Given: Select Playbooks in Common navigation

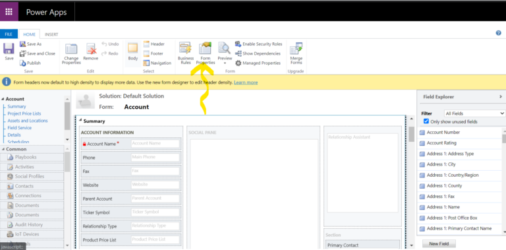Looking at the screenshot, I should (32, 157).
